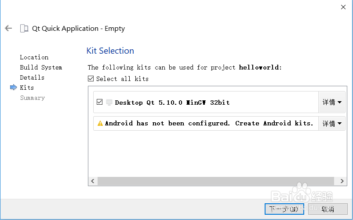Select the Summary wizard step
This screenshot has width=353, height=220.
[33, 98]
